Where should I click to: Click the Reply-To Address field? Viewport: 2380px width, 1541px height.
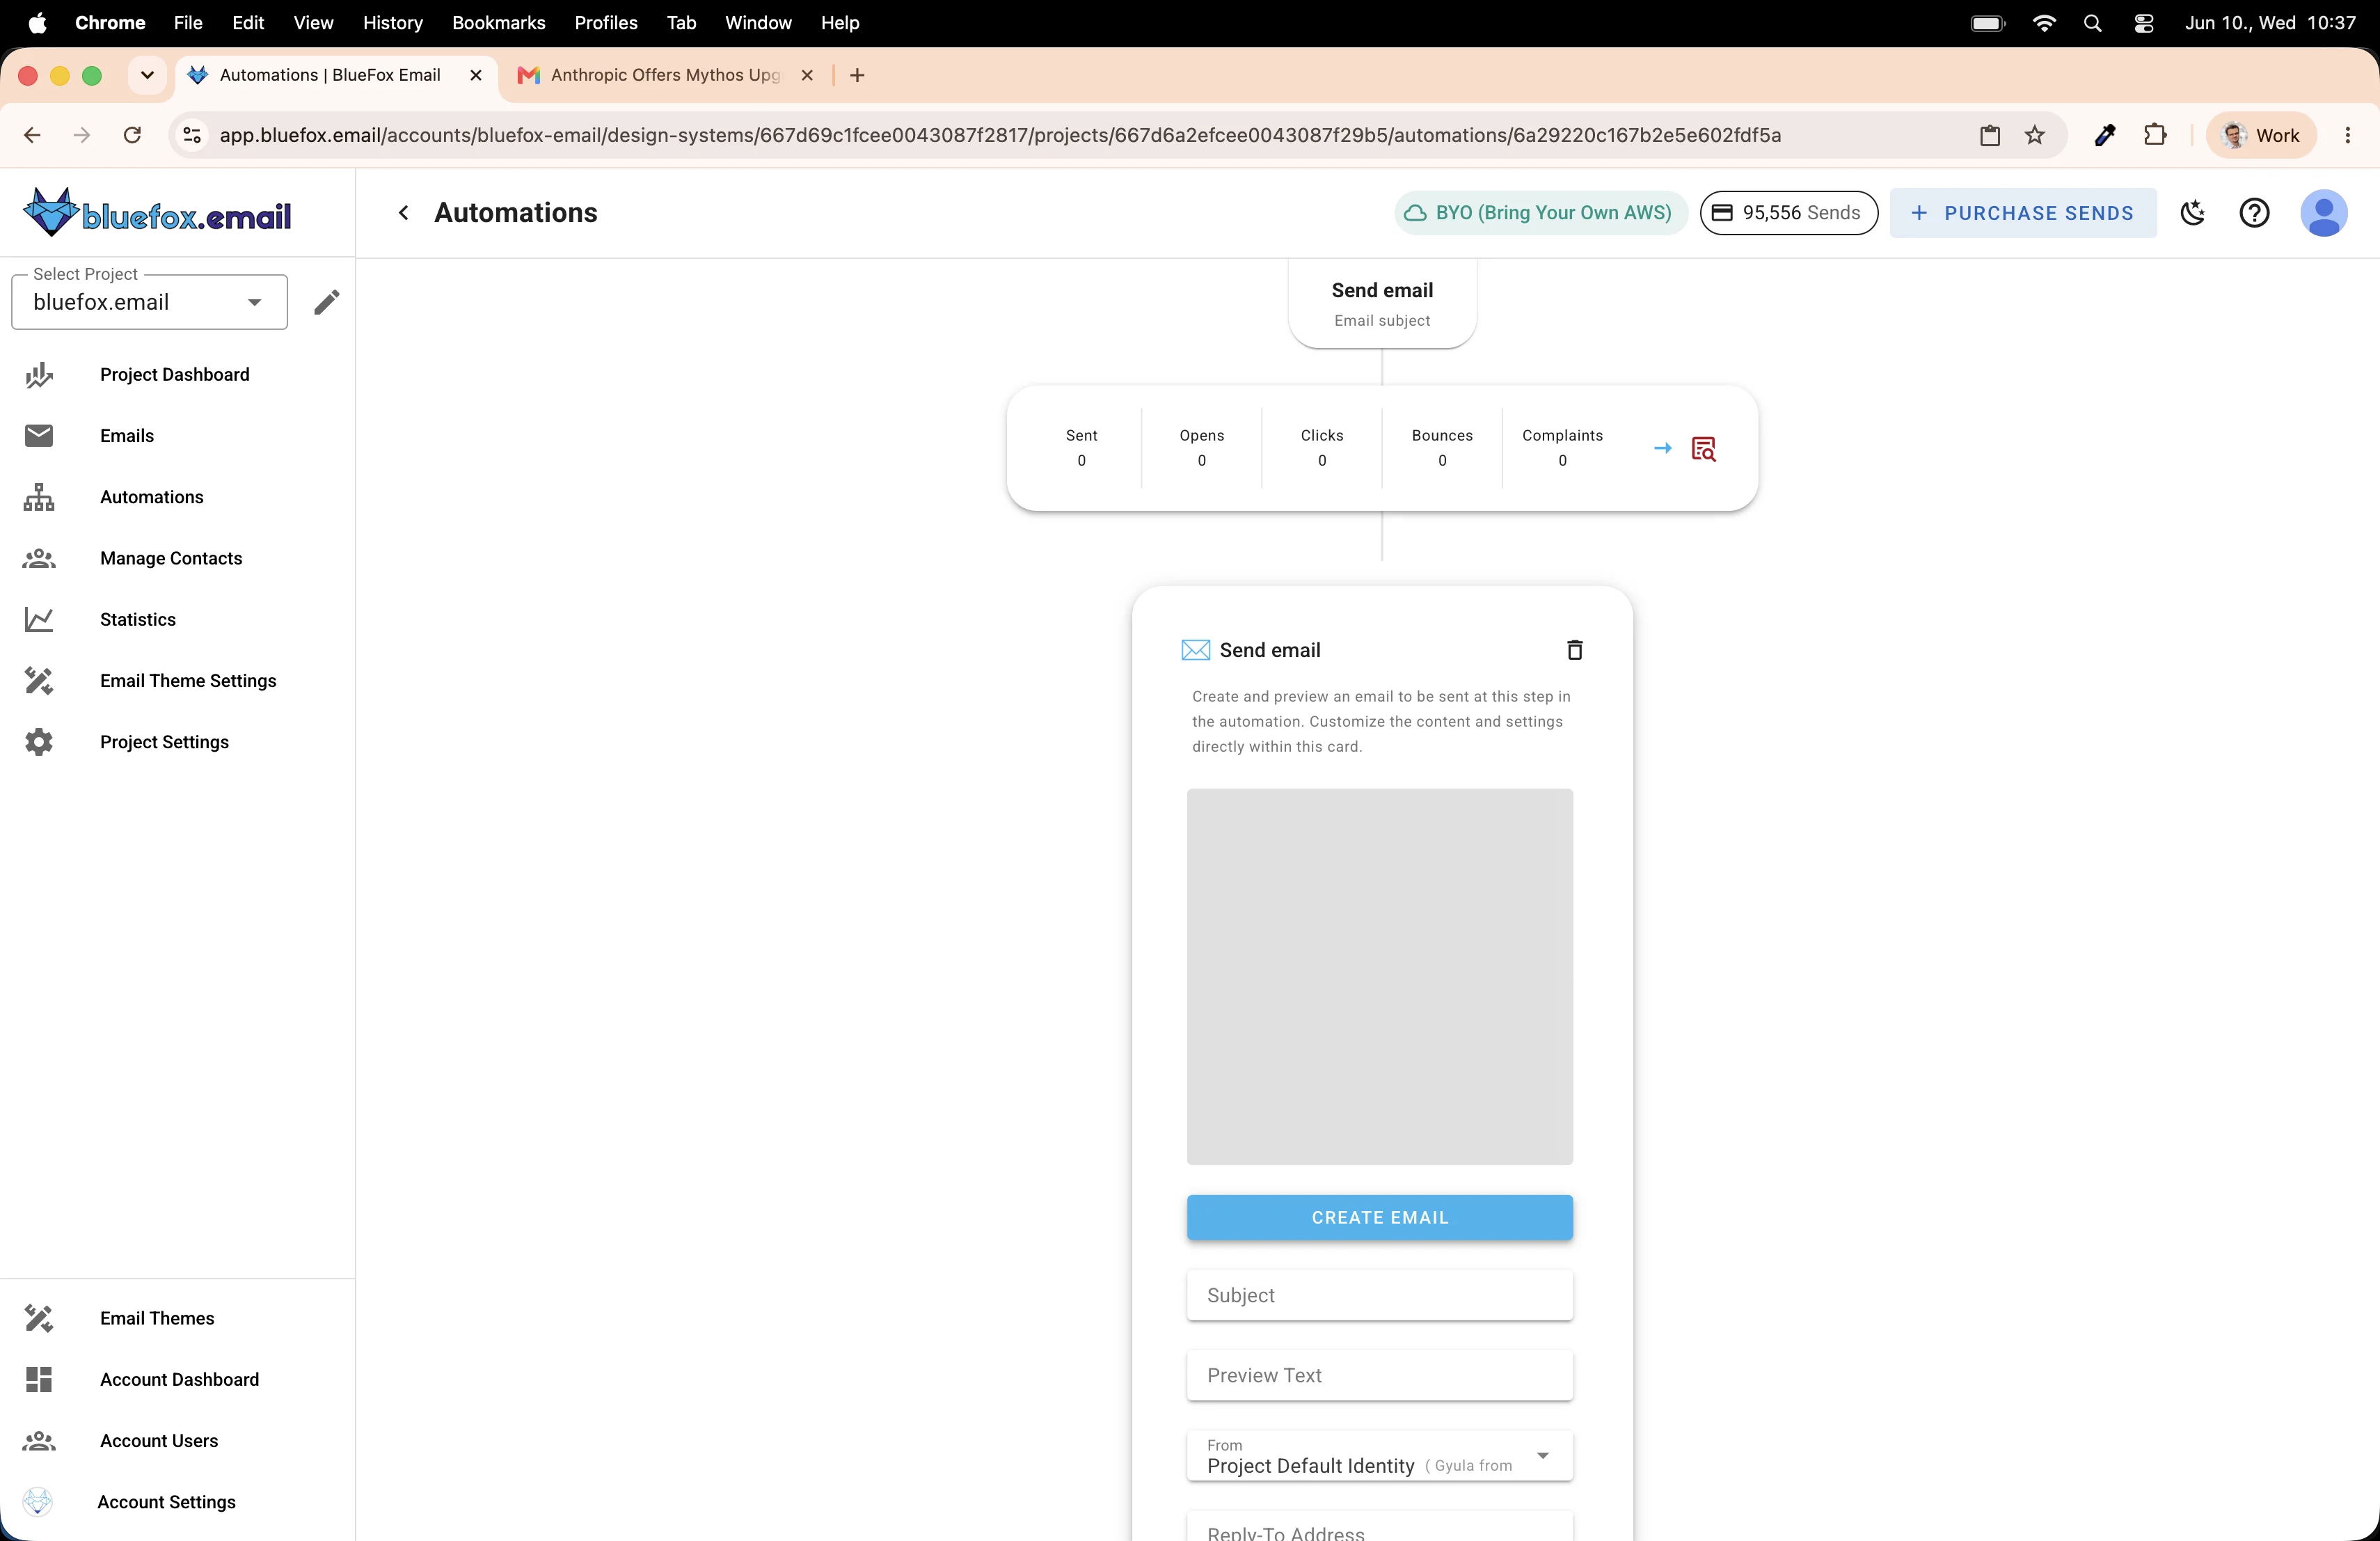[x=1379, y=1526]
